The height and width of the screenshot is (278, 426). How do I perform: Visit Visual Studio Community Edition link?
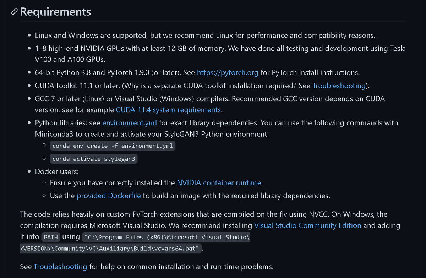pos(307,225)
